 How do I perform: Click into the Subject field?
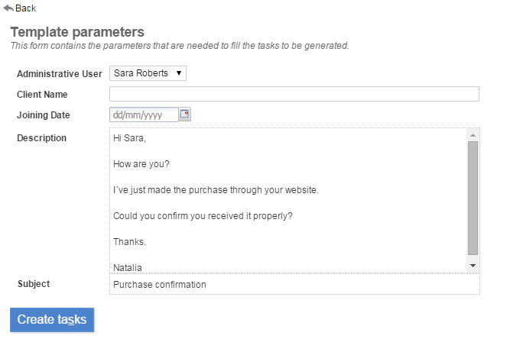(294, 285)
